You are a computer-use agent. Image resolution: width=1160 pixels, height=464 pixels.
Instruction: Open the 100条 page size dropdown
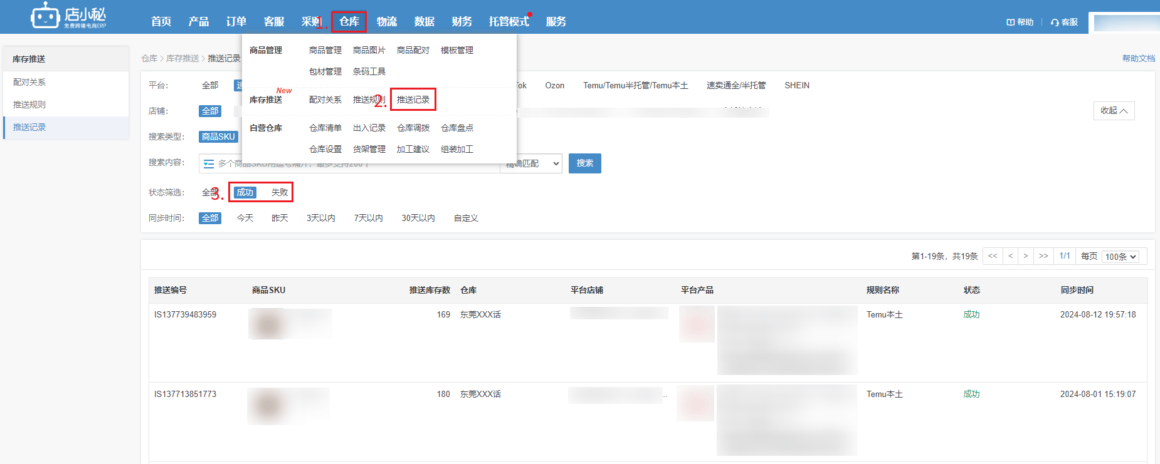1120,257
